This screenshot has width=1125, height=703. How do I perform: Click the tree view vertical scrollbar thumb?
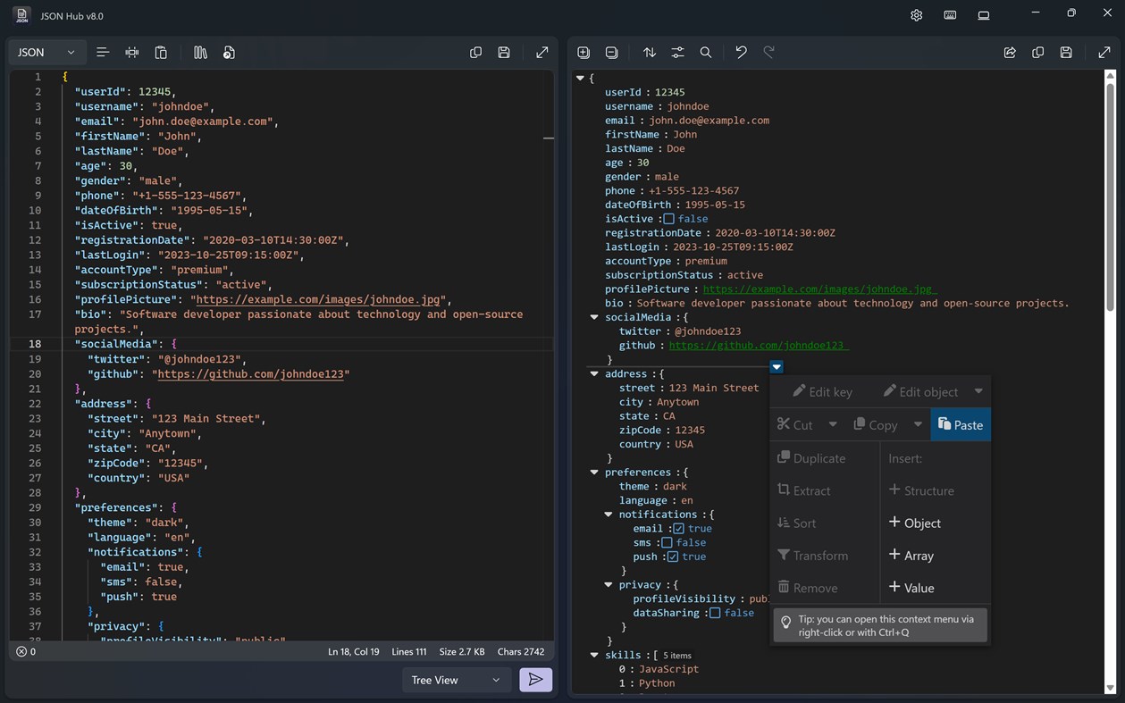(1111, 197)
